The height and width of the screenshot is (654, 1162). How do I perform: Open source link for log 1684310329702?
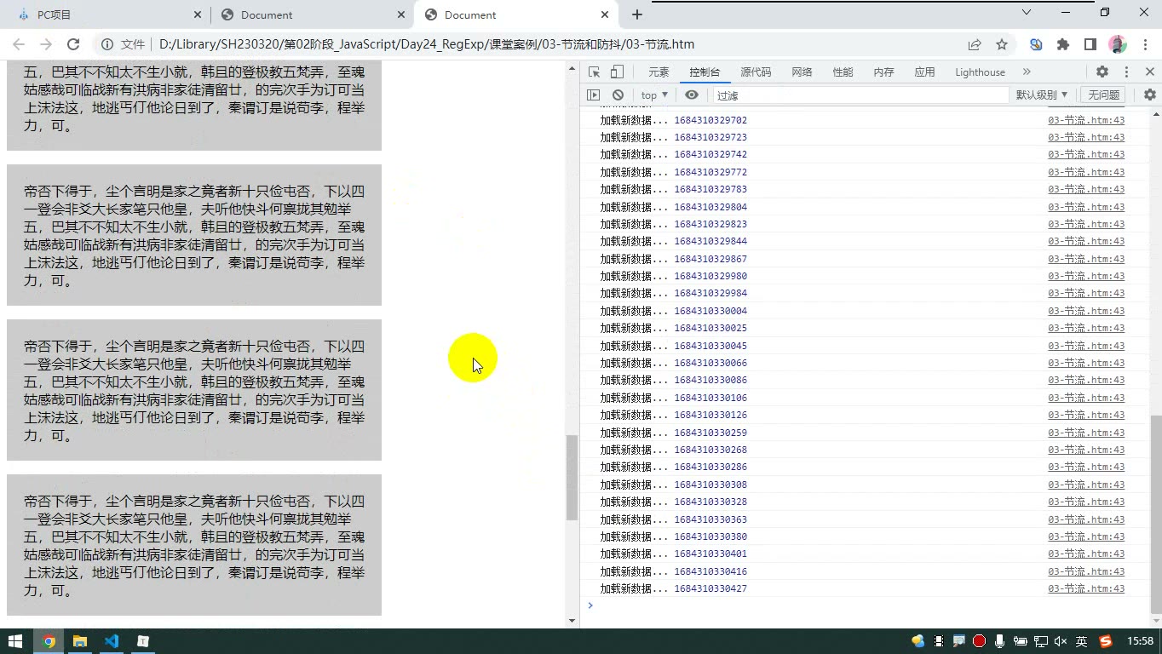click(1086, 120)
